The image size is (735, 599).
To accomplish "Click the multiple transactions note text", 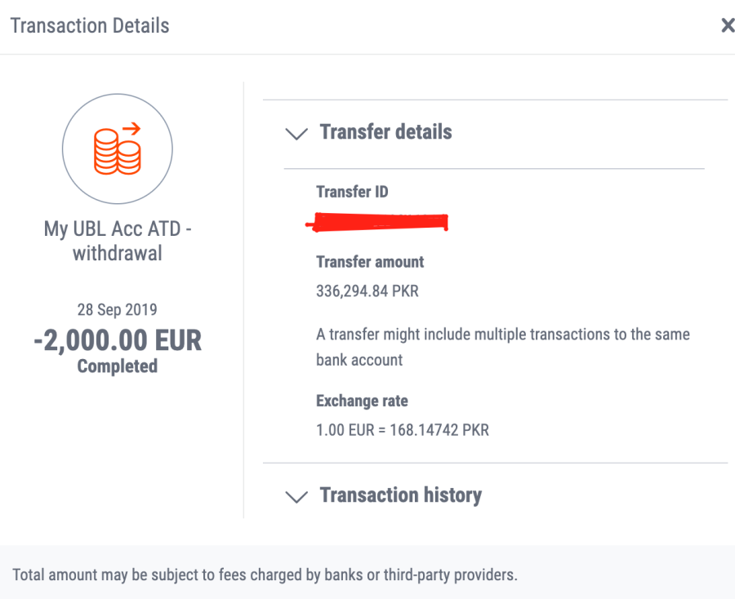I will click(x=503, y=347).
